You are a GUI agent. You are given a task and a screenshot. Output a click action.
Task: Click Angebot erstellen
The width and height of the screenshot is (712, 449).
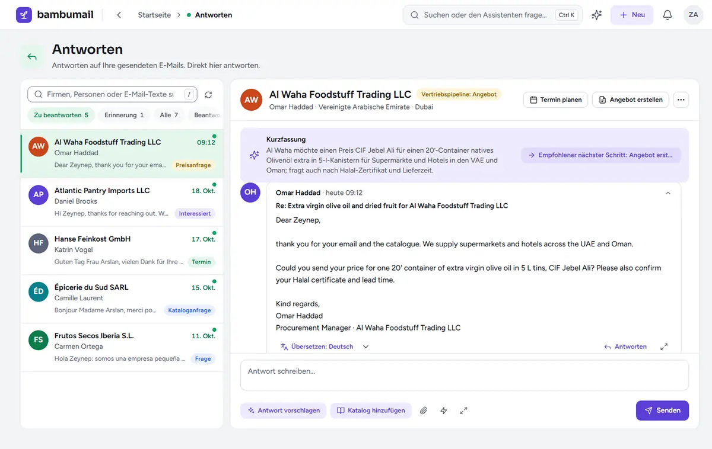[631, 100]
